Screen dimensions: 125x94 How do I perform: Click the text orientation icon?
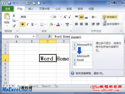pos(93,17)
